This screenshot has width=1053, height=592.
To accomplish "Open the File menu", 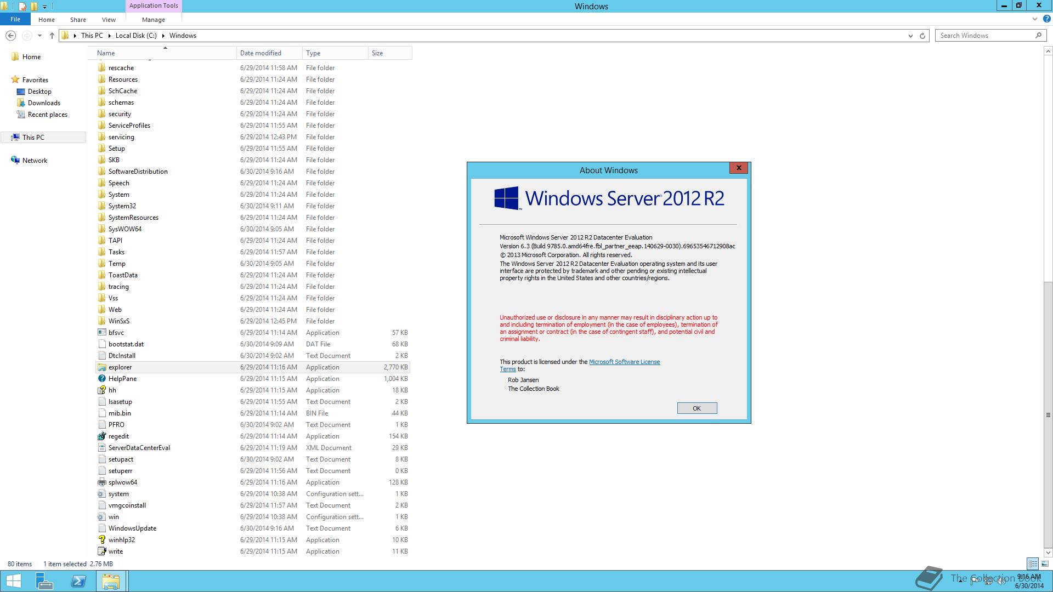I will coord(15,19).
